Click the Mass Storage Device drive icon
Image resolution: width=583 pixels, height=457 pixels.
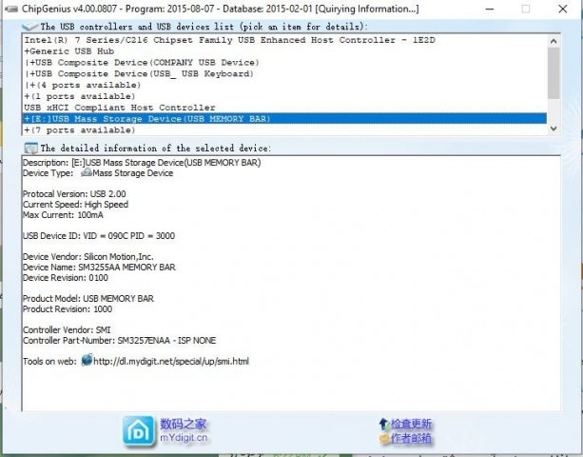pos(86,173)
